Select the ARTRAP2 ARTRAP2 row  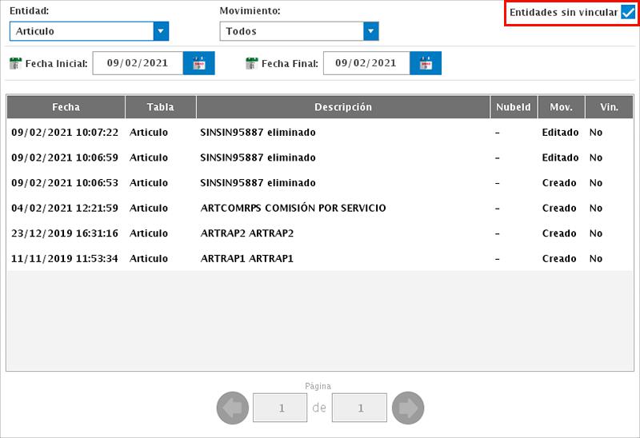coord(247,233)
